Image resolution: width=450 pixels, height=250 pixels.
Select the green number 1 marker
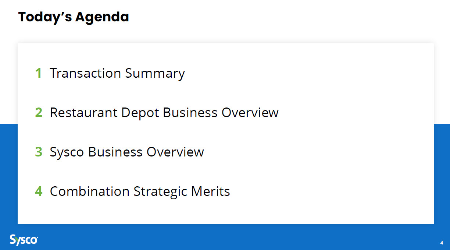coord(38,73)
